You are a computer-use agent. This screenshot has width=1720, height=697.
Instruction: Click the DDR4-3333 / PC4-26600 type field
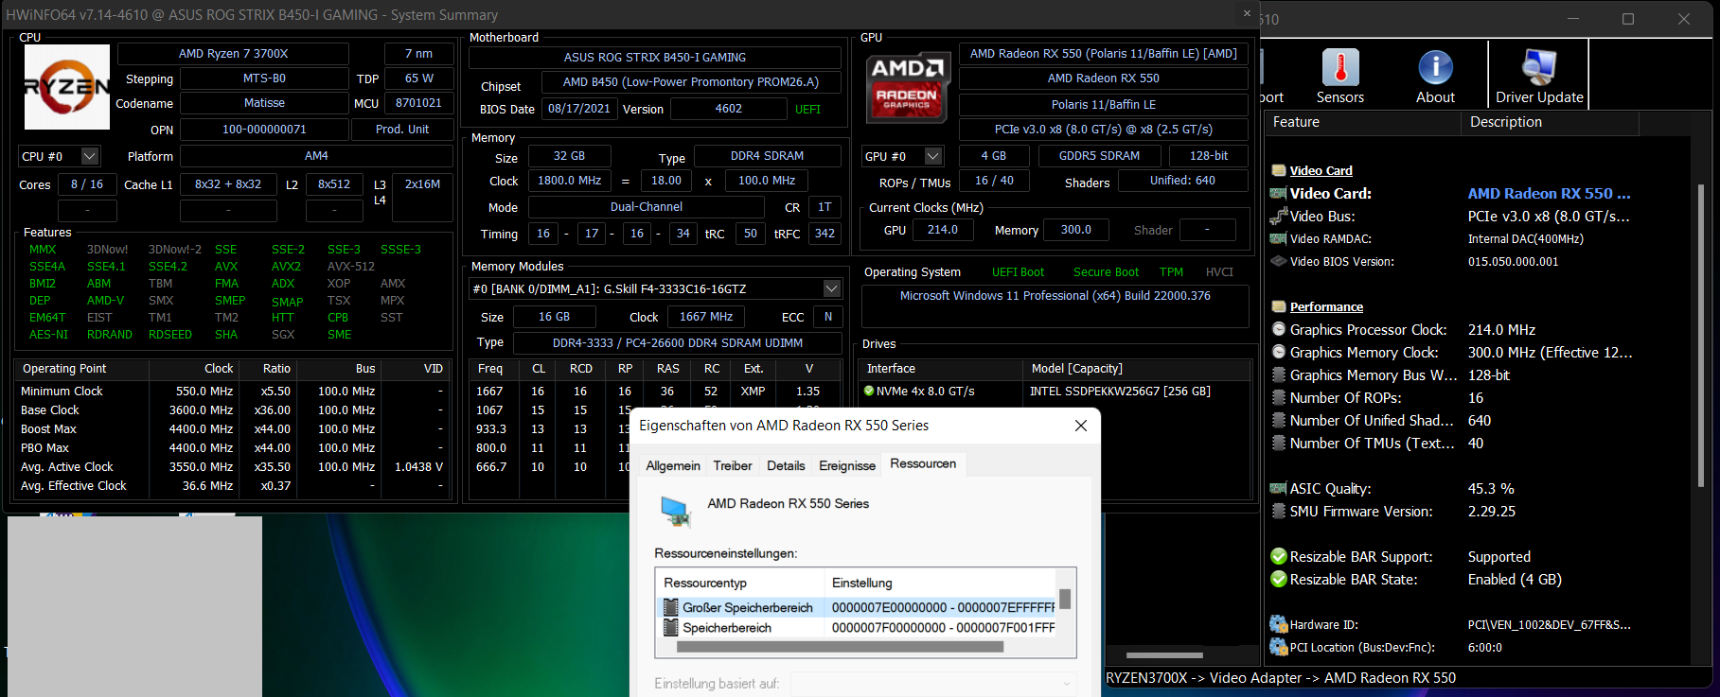(677, 343)
